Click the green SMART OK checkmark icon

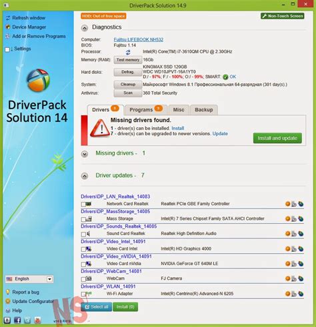tap(225, 77)
